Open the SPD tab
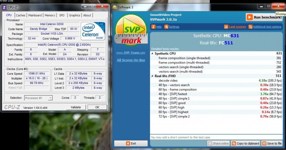Image resolution: width=286 pixels, height=150 pixels. click(62, 15)
